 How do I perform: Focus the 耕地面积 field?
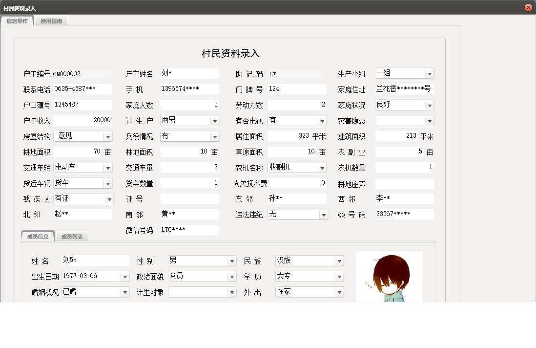tap(78, 152)
